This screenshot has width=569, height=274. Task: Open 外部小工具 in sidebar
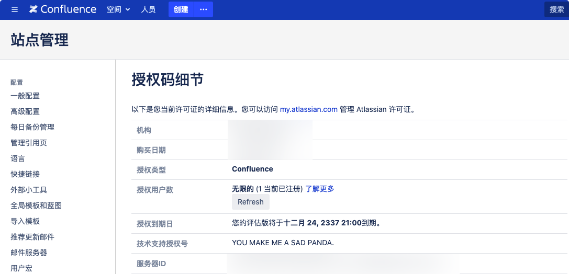(x=29, y=190)
